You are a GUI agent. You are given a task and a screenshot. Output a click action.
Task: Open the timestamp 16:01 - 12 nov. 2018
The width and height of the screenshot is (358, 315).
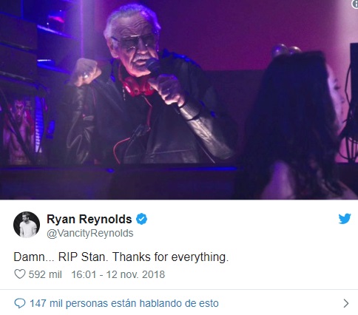118,274
